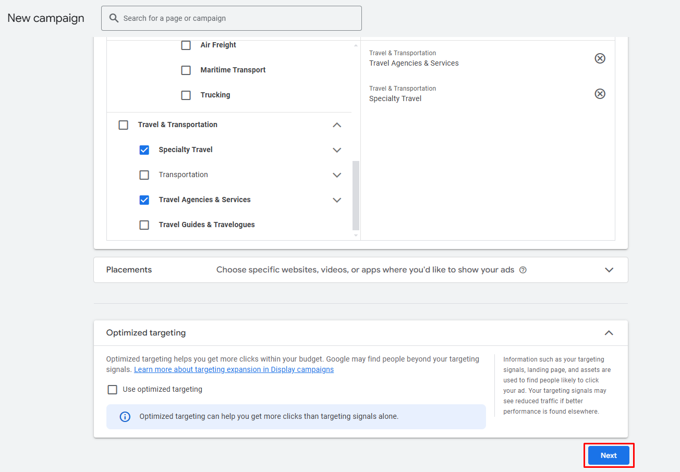680x472 pixels.
Task: Click the Transportation label in topics list
Action: click(x=184, y=175)
